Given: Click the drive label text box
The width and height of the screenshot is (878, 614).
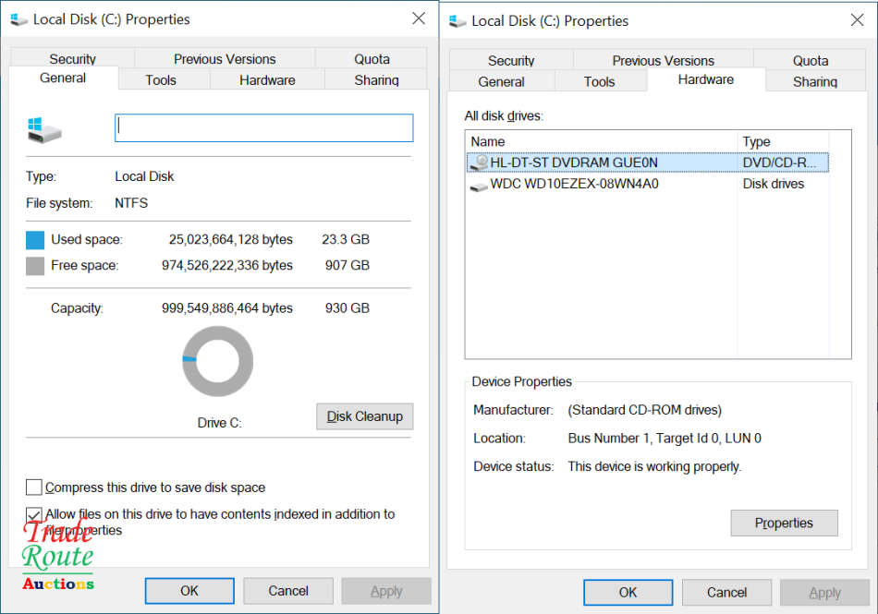Looking at the screenshot, I should (263, 128).
